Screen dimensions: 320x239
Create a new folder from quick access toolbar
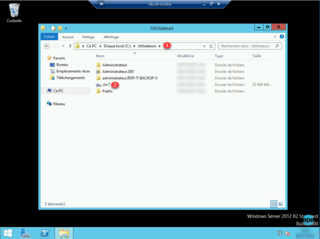click(60, 28)
